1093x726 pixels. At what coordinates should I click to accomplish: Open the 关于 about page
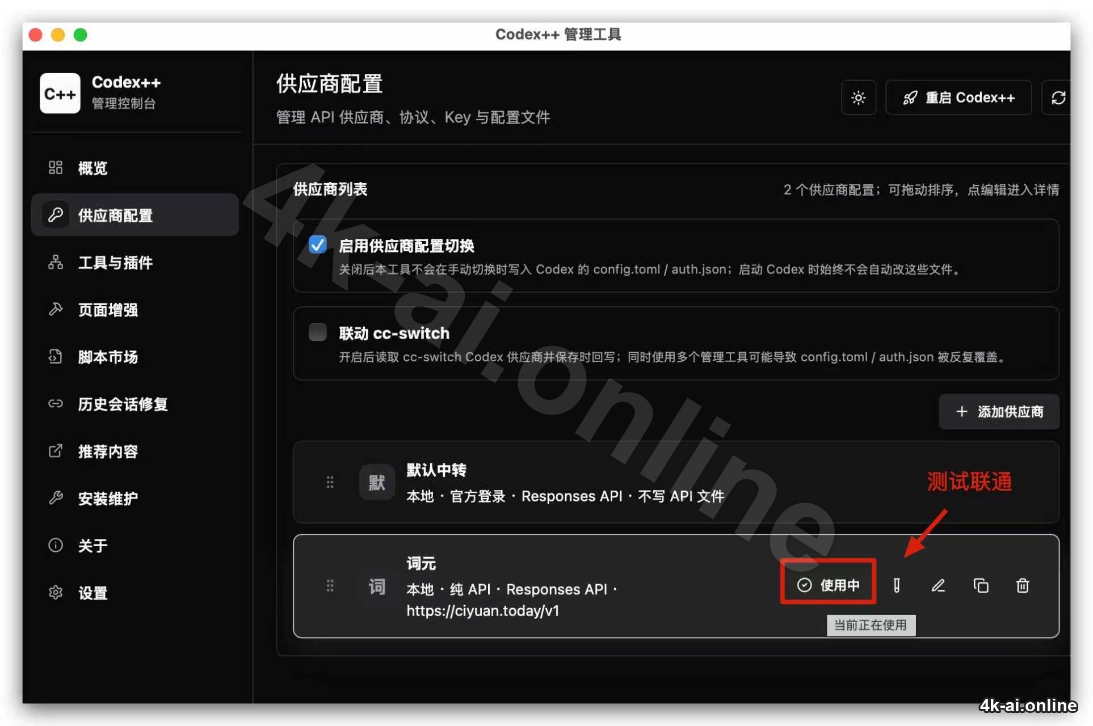coord(135,545)
